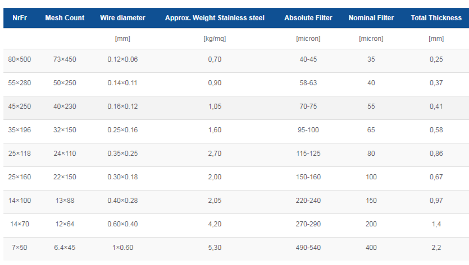
Task: Select the 6.4×45 mesh count cell
Action: (x=65, y=248)
